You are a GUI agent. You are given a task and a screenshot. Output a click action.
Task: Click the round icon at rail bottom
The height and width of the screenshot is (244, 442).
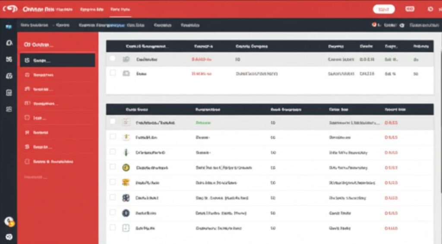(9, 237)
